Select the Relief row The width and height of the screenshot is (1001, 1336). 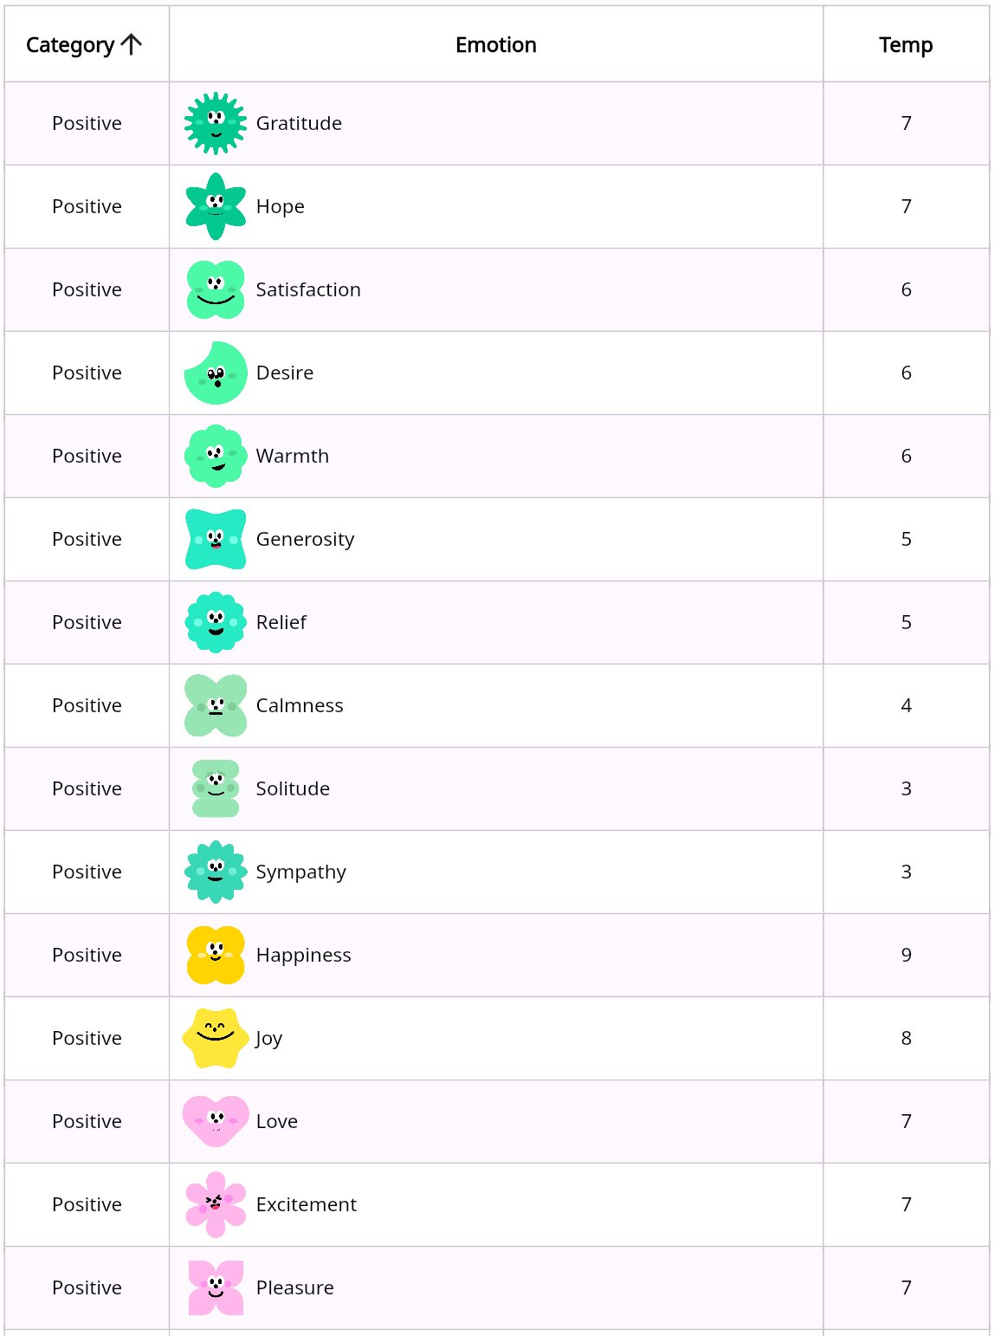496,623
